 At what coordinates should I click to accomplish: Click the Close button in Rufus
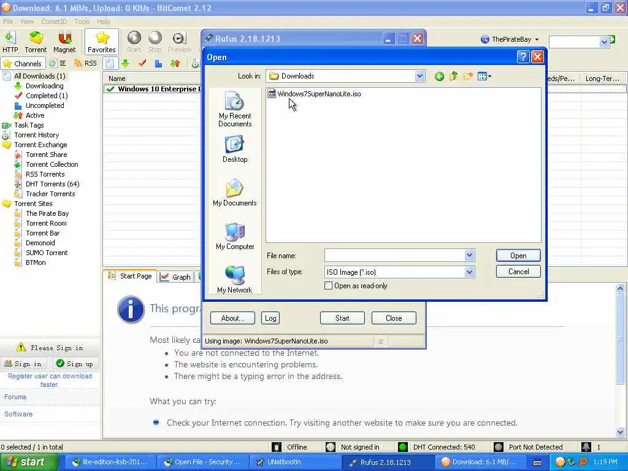point(394,318)
